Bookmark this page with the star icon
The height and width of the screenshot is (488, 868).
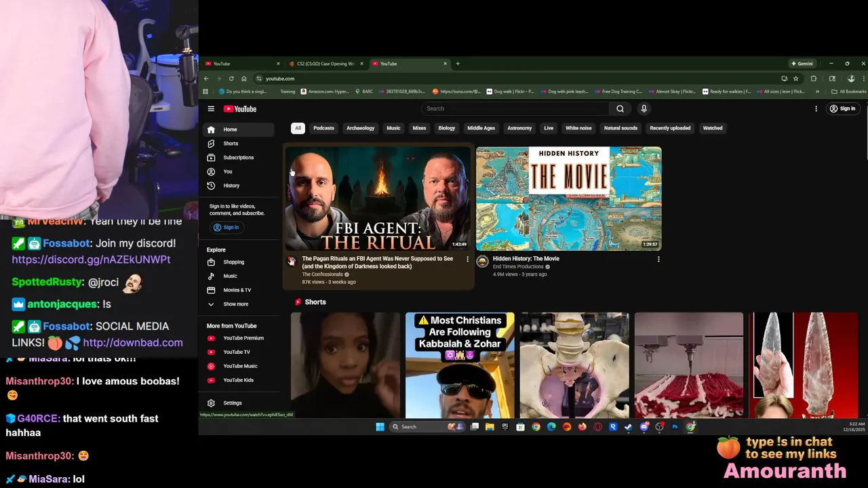point(795,79)
